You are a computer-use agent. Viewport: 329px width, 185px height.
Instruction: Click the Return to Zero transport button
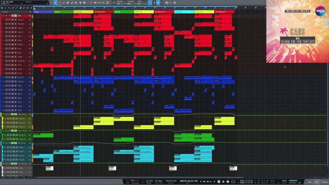click(x=214, y=182)
